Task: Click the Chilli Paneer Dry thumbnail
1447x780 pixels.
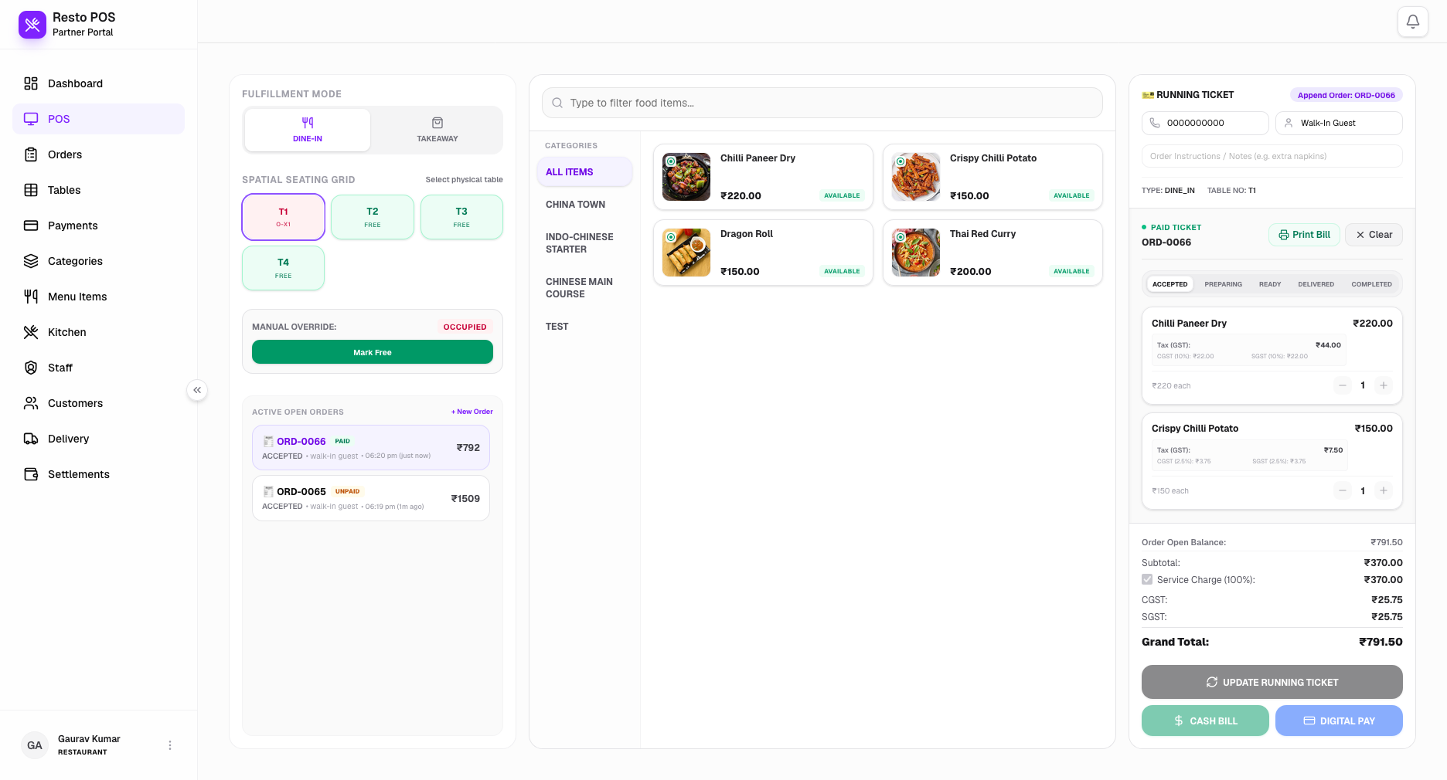Action: coord(686,177)
